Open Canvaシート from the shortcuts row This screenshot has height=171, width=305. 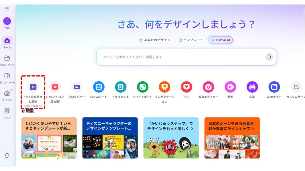pos(99,87)
